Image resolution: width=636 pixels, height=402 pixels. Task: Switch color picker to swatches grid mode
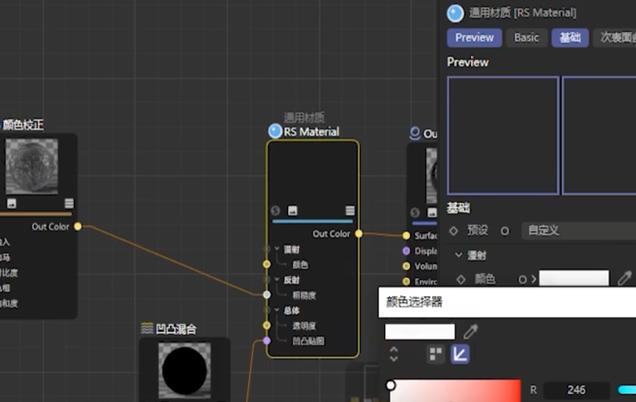436,354
